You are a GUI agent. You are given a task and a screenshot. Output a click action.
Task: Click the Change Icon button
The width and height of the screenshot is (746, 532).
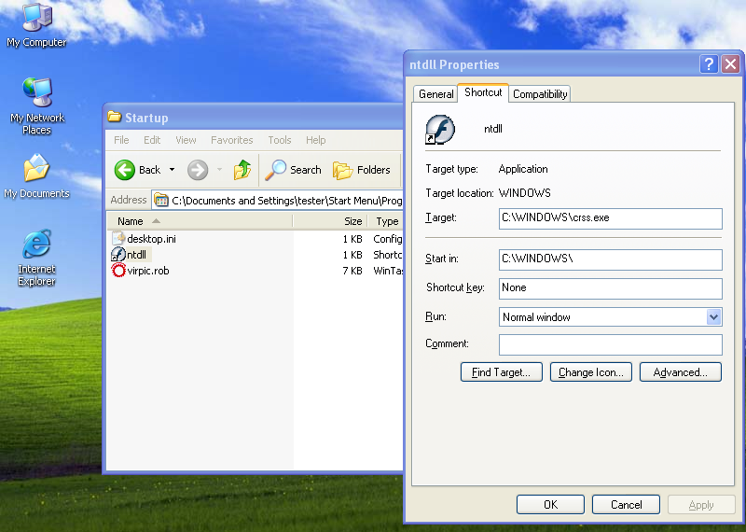[590, 372]
